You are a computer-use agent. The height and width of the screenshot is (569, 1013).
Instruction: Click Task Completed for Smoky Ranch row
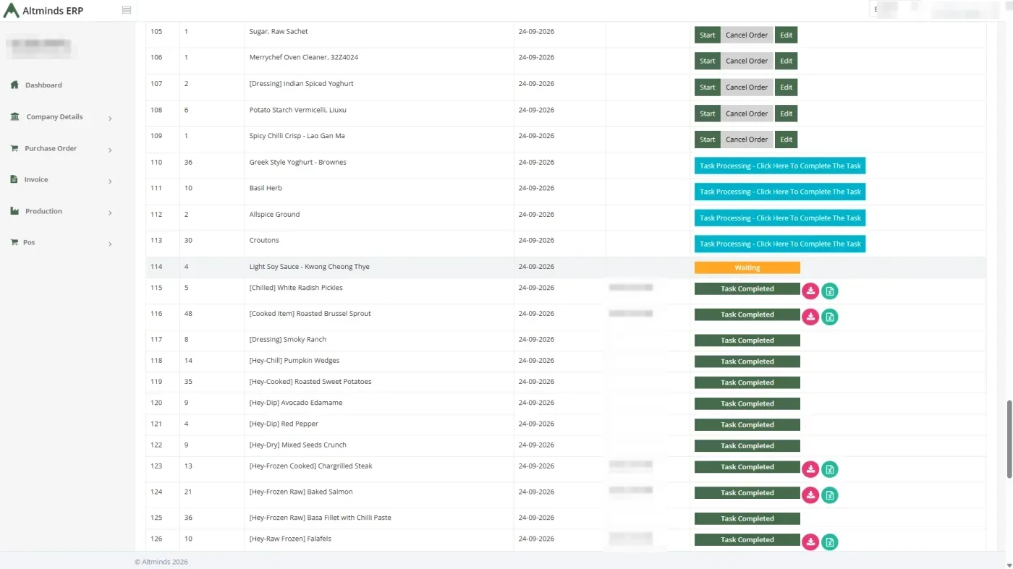click(x=747, y=341)
